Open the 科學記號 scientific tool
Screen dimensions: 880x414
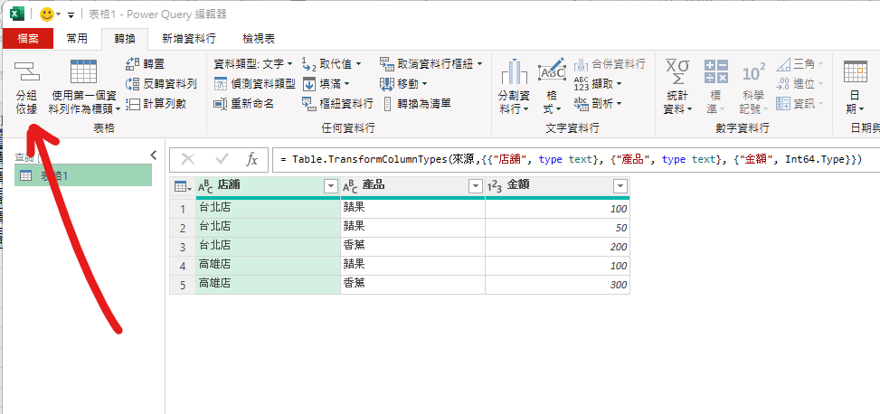(752, 87)
